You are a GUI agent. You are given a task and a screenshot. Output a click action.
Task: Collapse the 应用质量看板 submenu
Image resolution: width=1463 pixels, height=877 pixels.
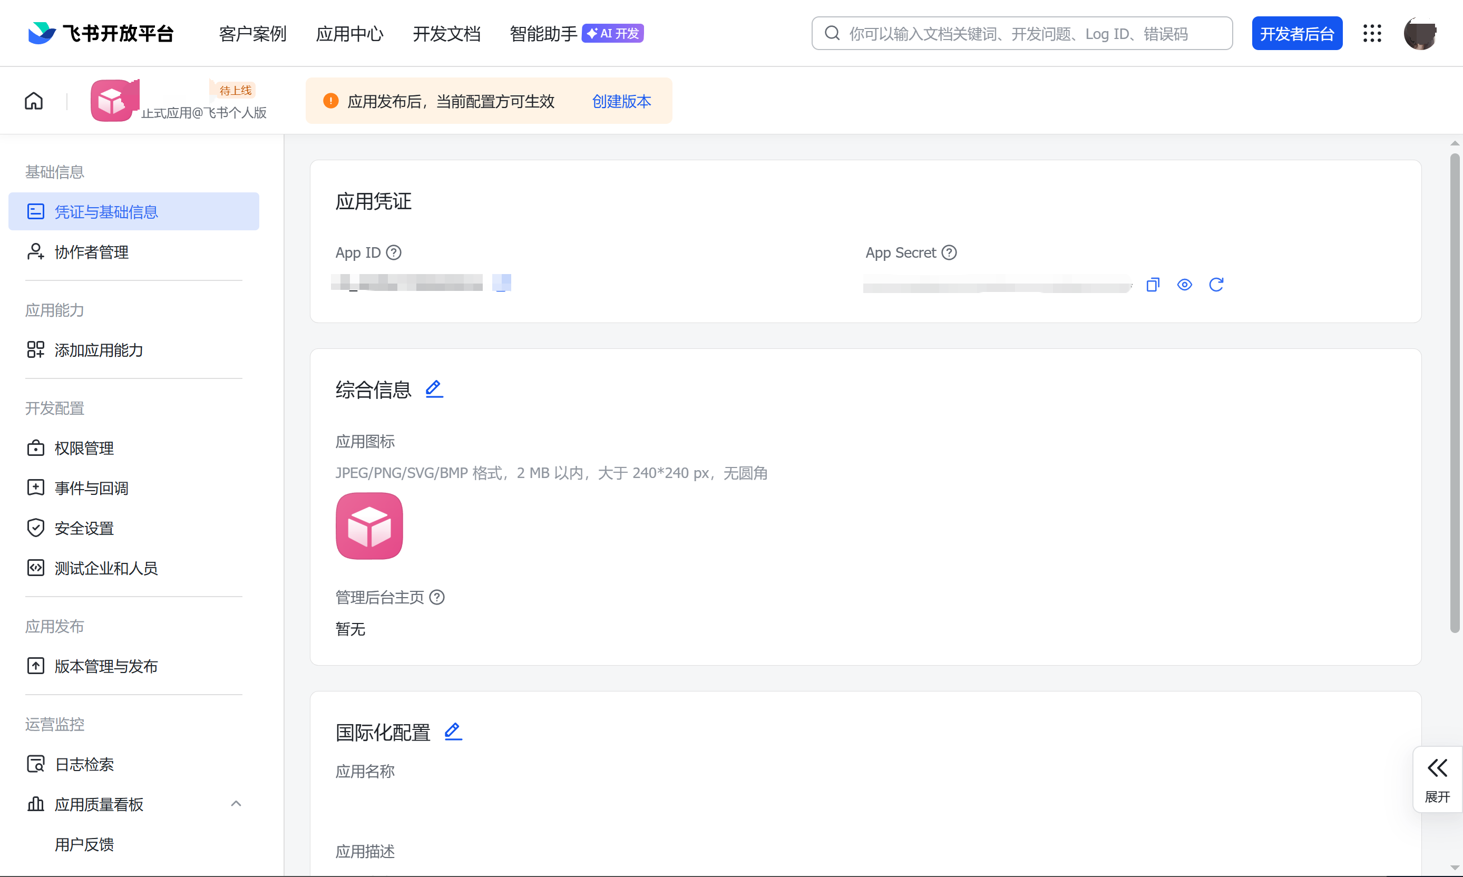pyautogui.click(x=236, y=804)
